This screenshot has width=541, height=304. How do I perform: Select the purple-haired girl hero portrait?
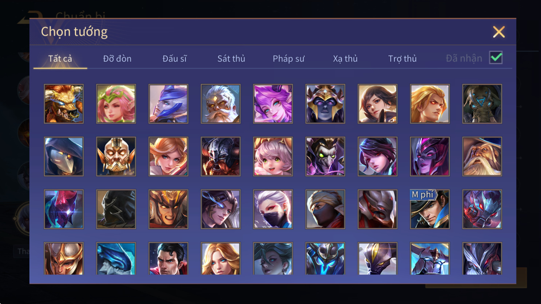pos(273,104)
